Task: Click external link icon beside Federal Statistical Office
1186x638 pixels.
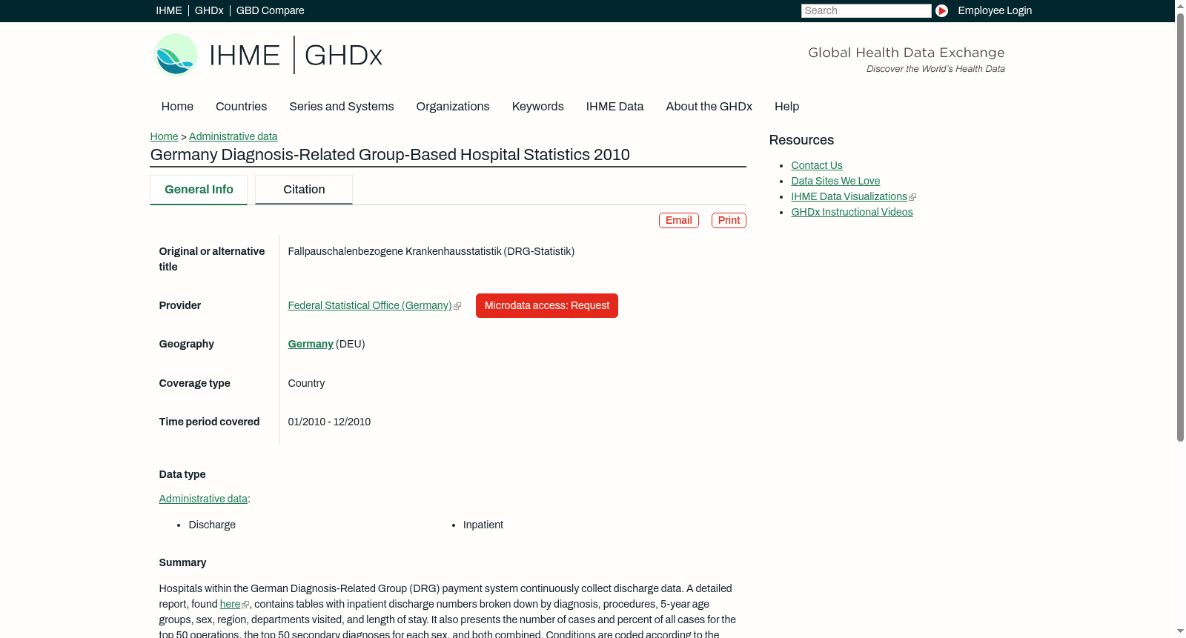Action: click(457, 306)
